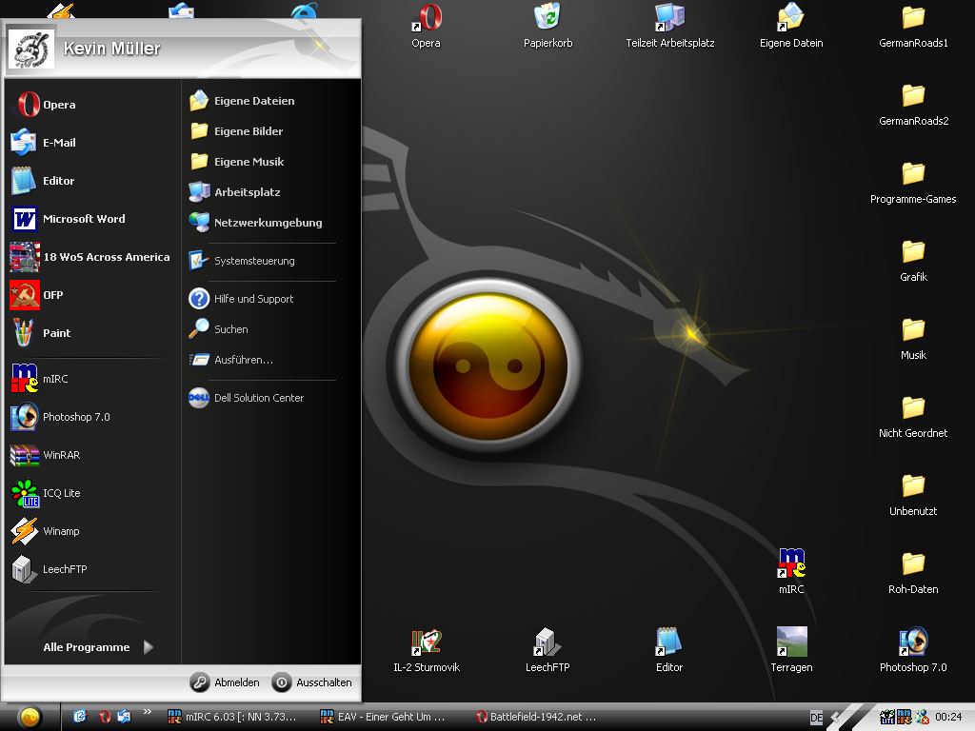Click the mIRC tray icon
Image resolution: width=975 pixels, height=731 pixels.
pyautogui.click(x=904, y=718)
